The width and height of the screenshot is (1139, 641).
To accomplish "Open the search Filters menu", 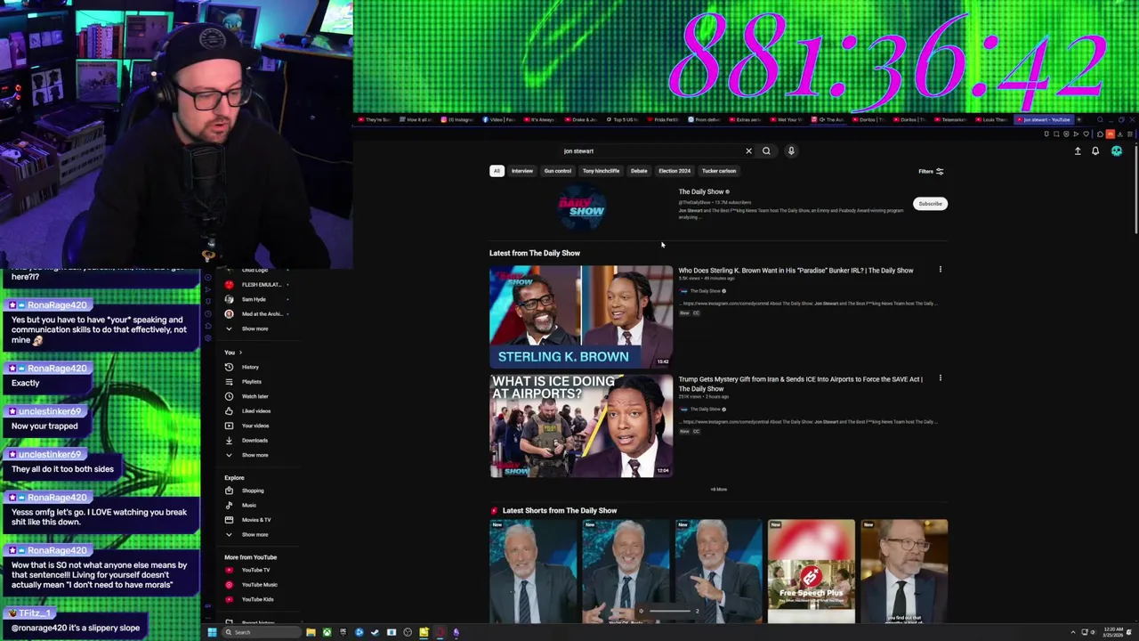I will tap(931, 171).
